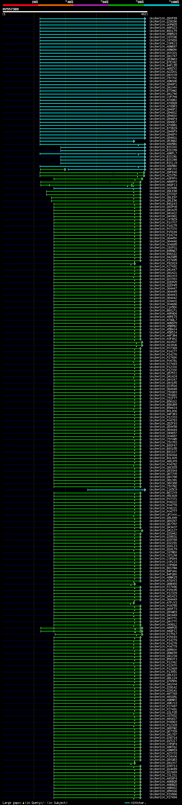
Task: Open hit UniRef100_Q39286
Action: (163, 22)
